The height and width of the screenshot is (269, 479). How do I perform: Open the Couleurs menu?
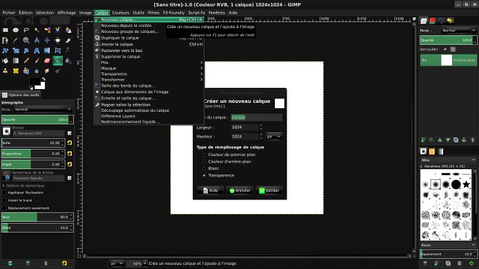coord(121,13)
